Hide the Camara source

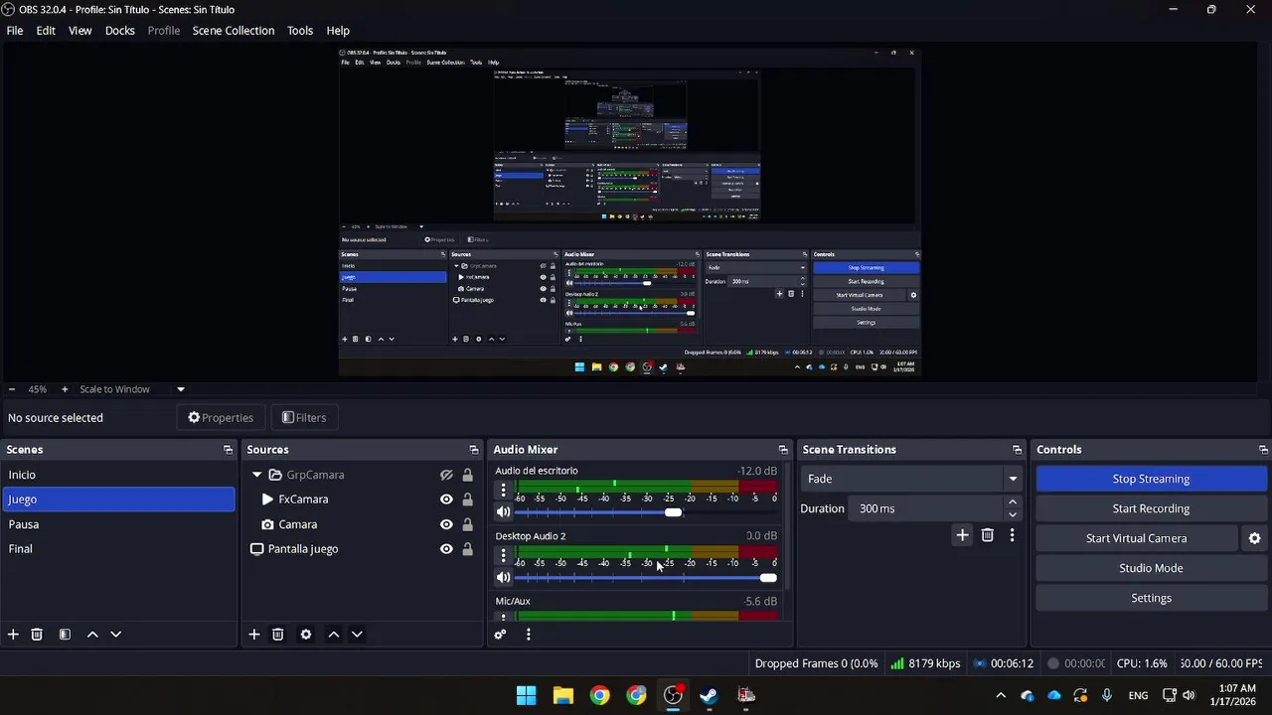pyautogui.click(x=446, y=524)
